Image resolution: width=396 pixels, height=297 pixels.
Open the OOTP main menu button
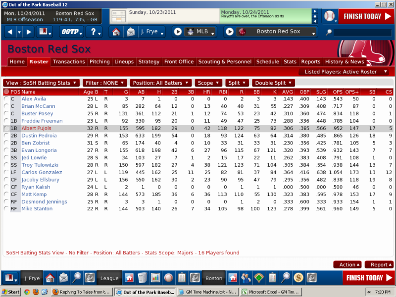72,32
